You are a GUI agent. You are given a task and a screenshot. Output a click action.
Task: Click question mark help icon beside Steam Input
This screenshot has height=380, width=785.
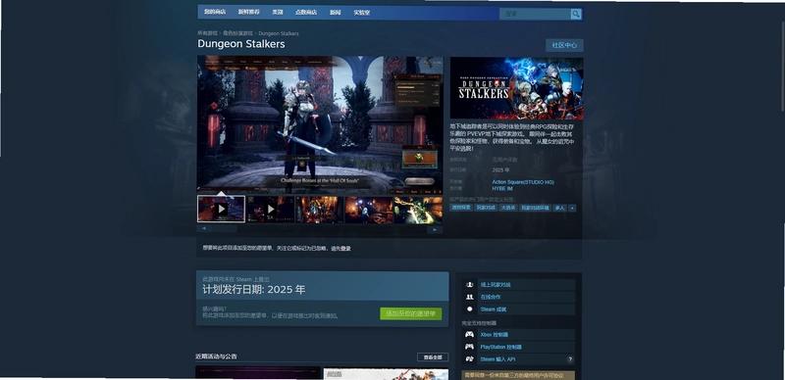pyautogui.click(x=570, y=359)
